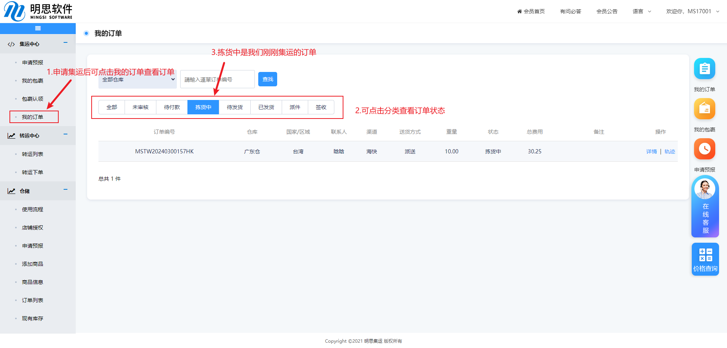The image size is (727, 348).
Task: Open the 全部仓库 warehouse dropdown
Action: point(137,80)
